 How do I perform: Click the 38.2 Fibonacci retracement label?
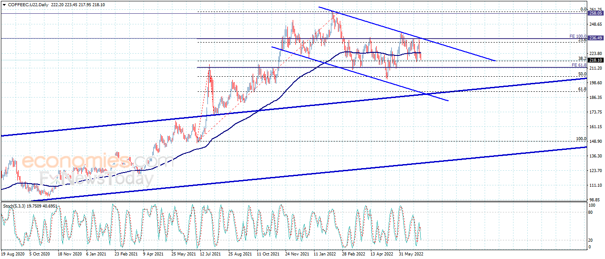[582, 59]
